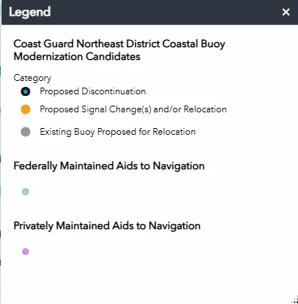This screenshot has height=304, width=298.
Task: Close the Legend panel
Action: tap(286, 12)
